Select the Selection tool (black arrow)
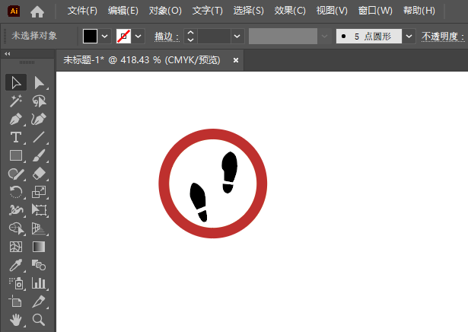 (16, 82)
